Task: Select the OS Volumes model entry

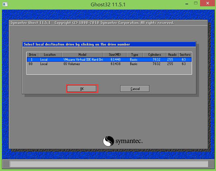Action: (72, 64)
